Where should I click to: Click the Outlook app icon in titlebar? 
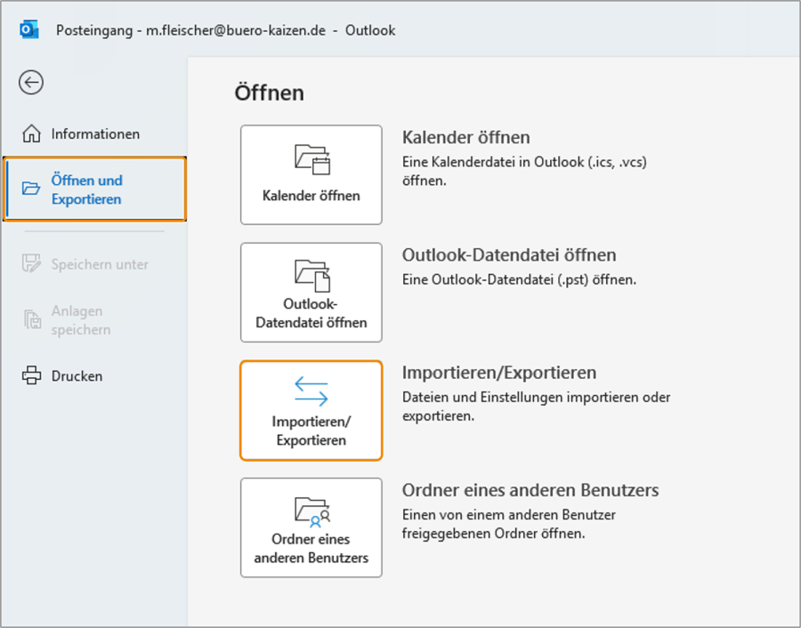point(28,28)
